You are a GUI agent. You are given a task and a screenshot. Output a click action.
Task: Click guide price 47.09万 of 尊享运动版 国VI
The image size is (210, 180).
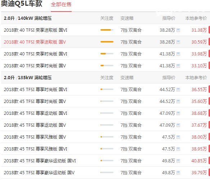pos(167,113)
